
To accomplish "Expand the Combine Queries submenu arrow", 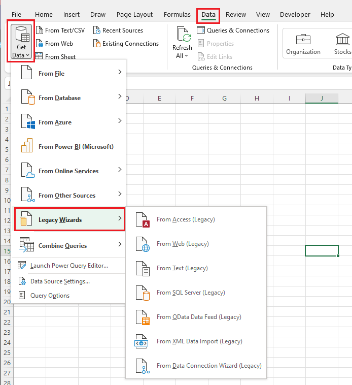I will pos(120,244).
